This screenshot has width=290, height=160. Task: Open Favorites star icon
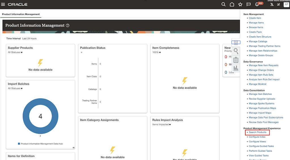[240, 4]
